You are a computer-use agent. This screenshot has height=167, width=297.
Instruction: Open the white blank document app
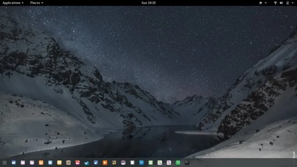pos(132,163)
